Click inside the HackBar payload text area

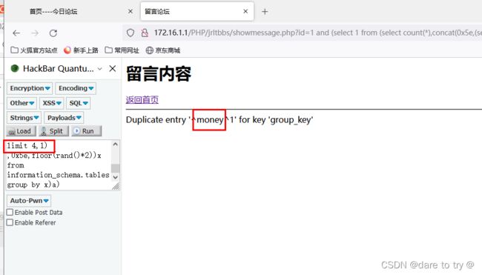[59, 165]
